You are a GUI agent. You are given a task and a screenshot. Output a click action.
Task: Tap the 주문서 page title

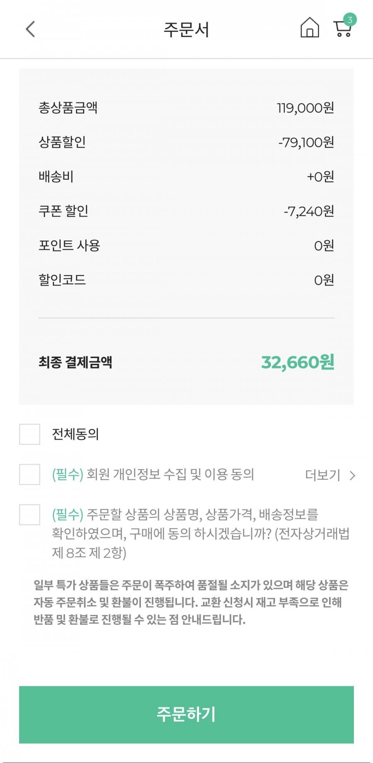tap(186, 29)
